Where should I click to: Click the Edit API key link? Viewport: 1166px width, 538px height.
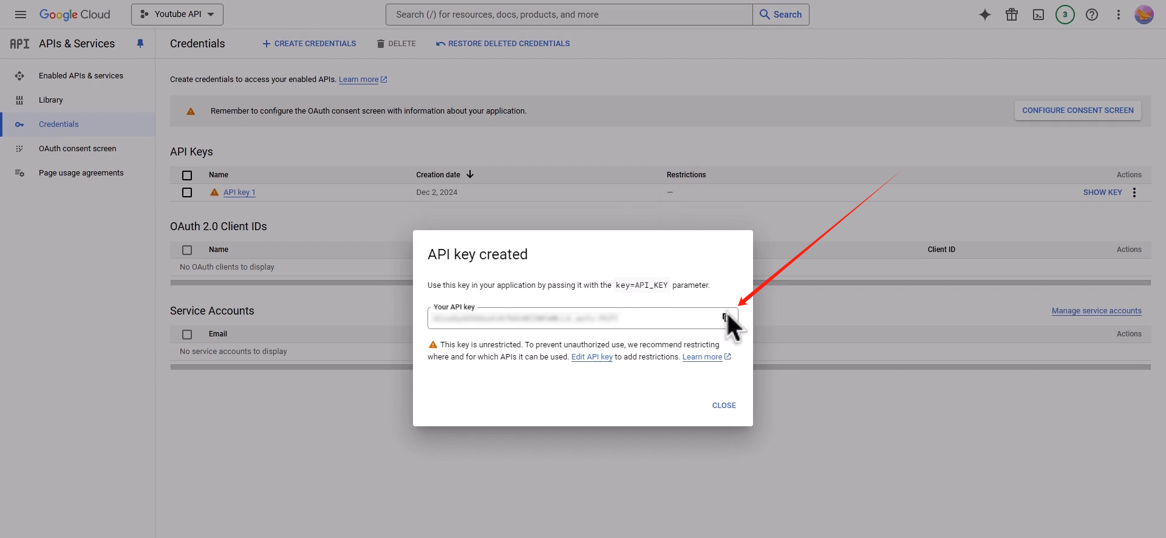coord(592,357)
